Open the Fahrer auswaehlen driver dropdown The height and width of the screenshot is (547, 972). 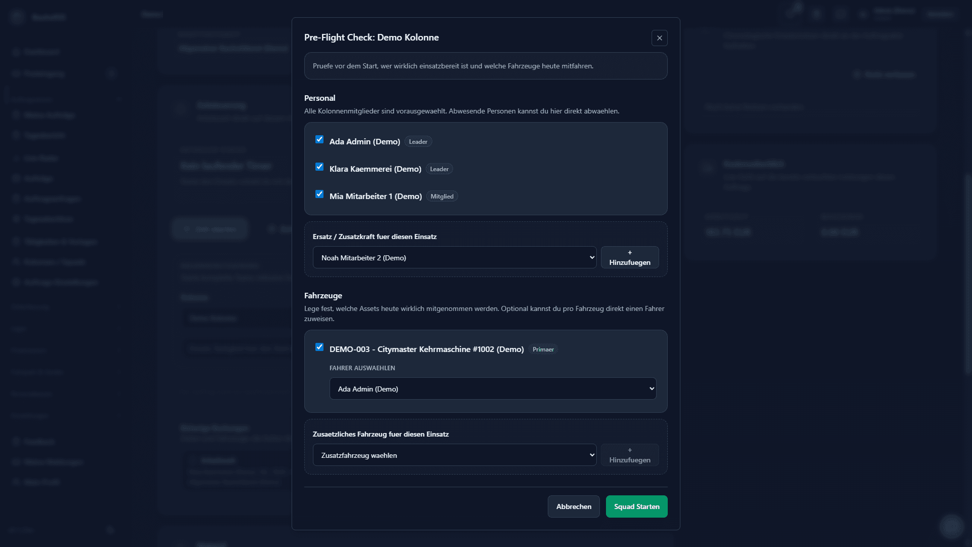coord(493,389)
